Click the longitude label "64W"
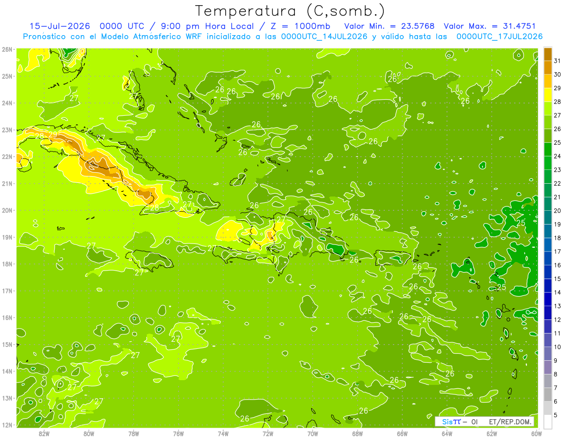Viewport: 570px width, 440px height. click(447, 433)
